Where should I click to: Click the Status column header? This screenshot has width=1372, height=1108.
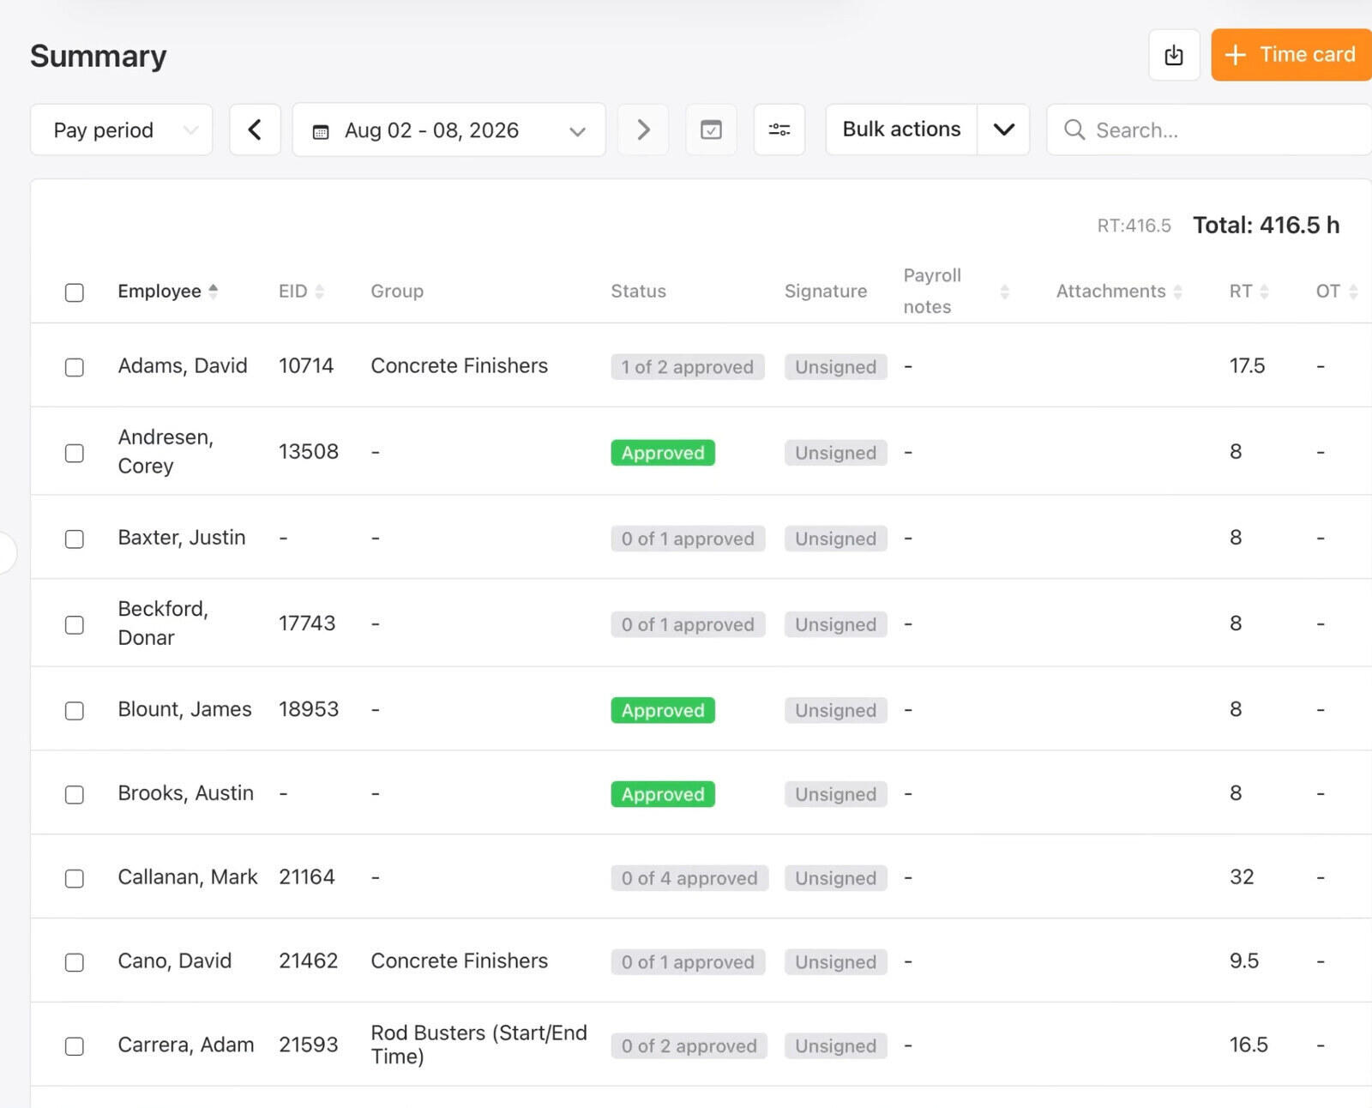point(638,291)
